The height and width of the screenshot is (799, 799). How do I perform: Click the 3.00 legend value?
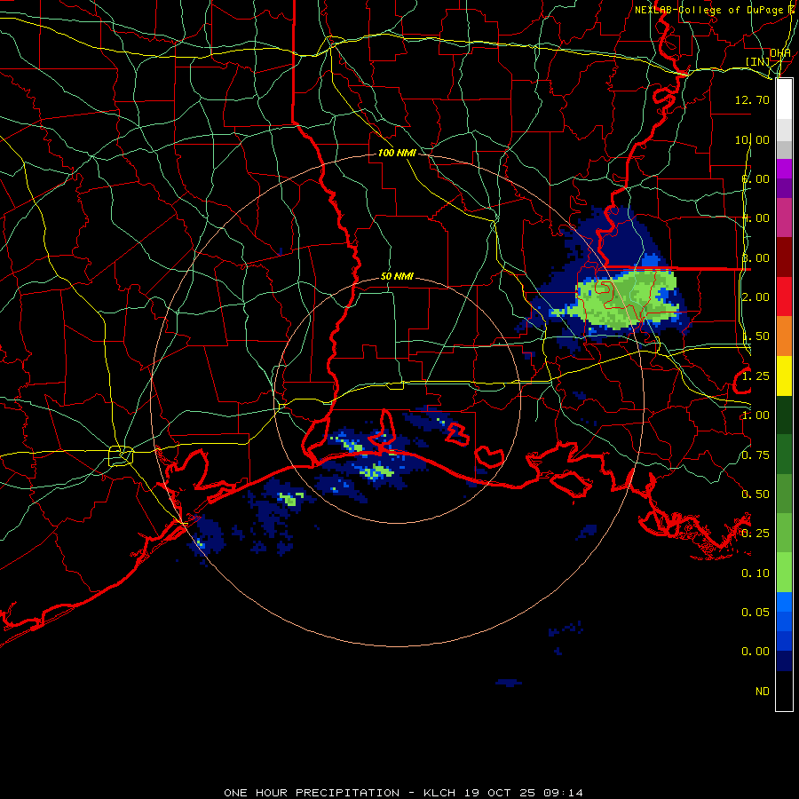(755, 257)
